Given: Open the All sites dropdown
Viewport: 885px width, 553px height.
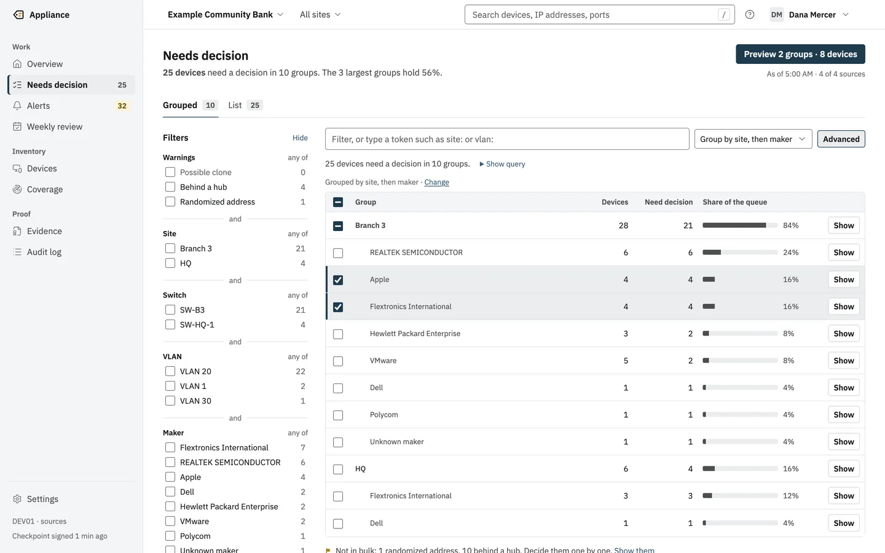Looking at the screenshot, I should 320,15.
